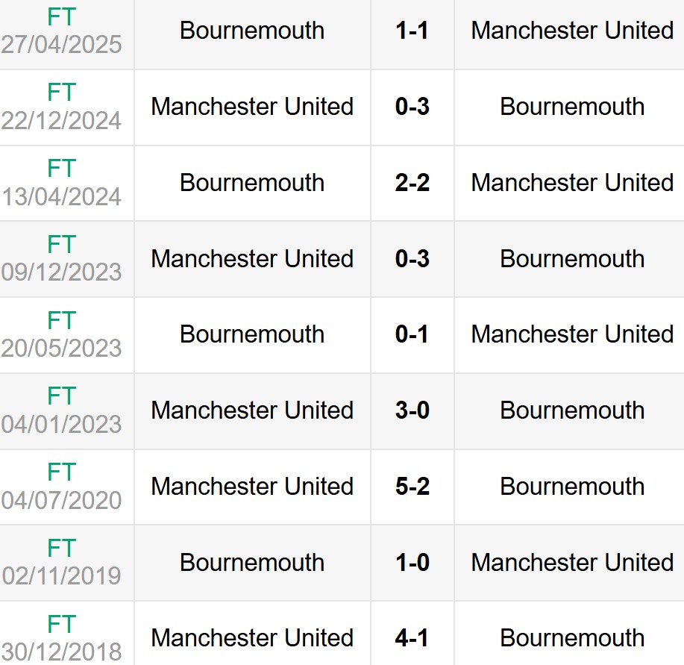Select the 2-2 score result

pyautogui.click(x=412, y=183)
